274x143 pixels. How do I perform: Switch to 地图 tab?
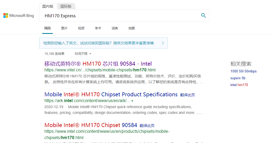point(132,28)
